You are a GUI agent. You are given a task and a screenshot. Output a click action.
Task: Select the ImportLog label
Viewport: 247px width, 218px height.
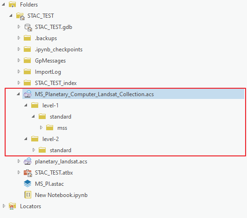48,72
